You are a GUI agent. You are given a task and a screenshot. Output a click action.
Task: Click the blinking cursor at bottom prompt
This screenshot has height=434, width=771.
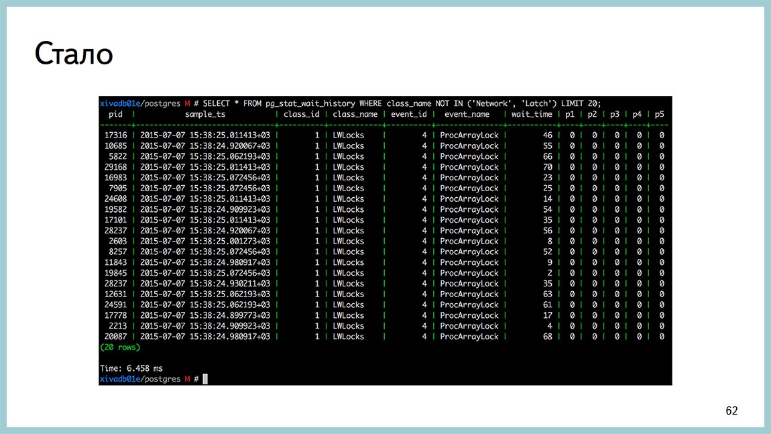205,379
